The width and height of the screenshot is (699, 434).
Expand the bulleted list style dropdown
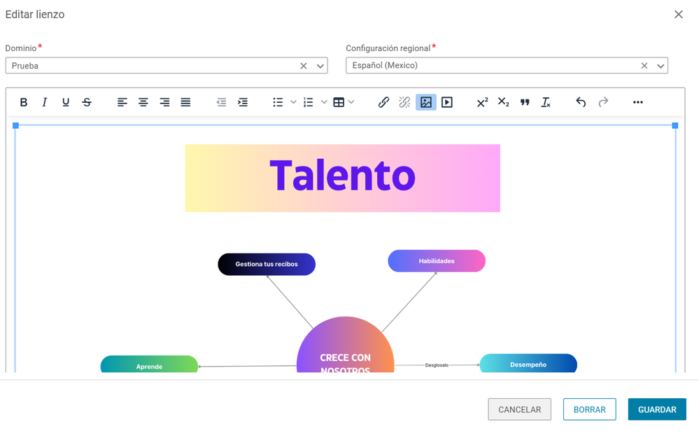(293, 102)
